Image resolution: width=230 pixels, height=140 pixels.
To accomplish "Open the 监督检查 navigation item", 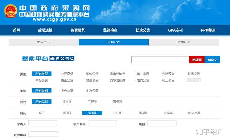I will [x=110, y=30].
